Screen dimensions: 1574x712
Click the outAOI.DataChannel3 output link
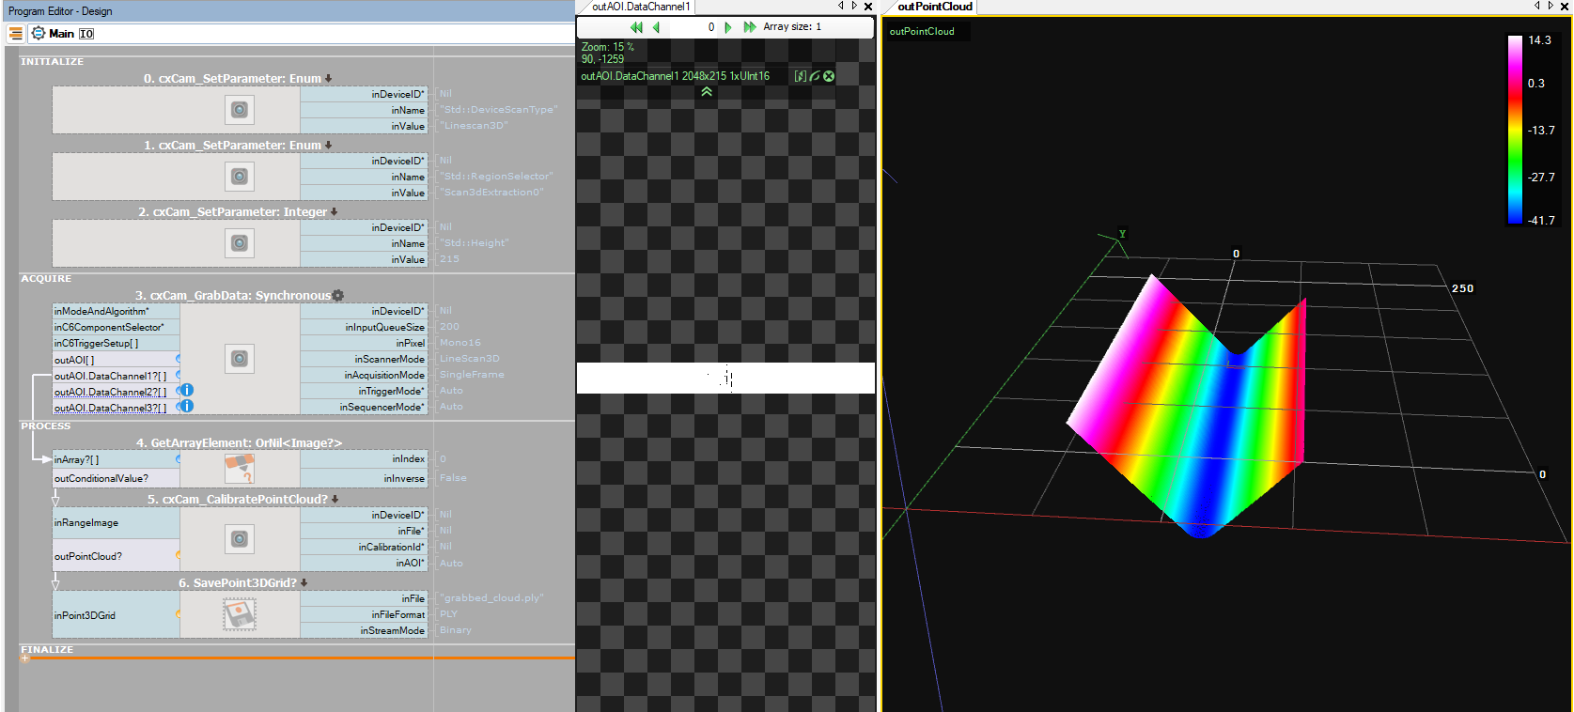[110, 408]
